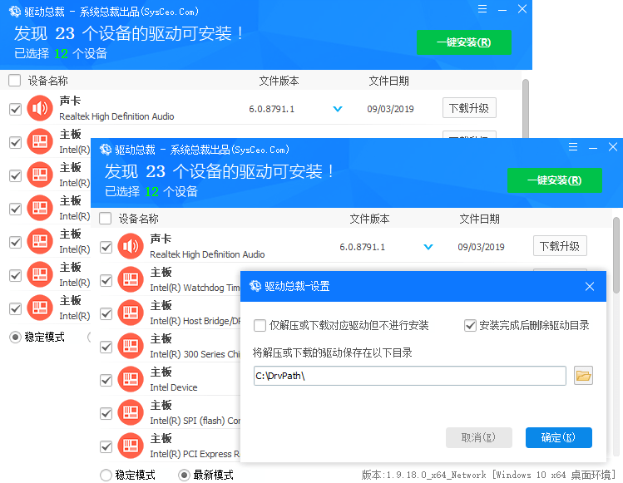Expand version dropdown arrow in front window
This screenshot has height=483, width=623.
428,247
